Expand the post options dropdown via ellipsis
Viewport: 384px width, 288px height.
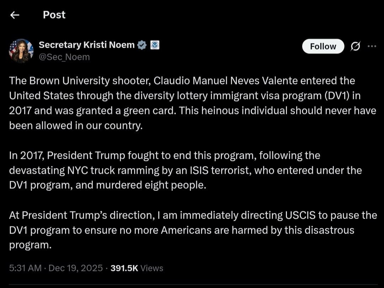pyautogui.click(x=372, y=46)
